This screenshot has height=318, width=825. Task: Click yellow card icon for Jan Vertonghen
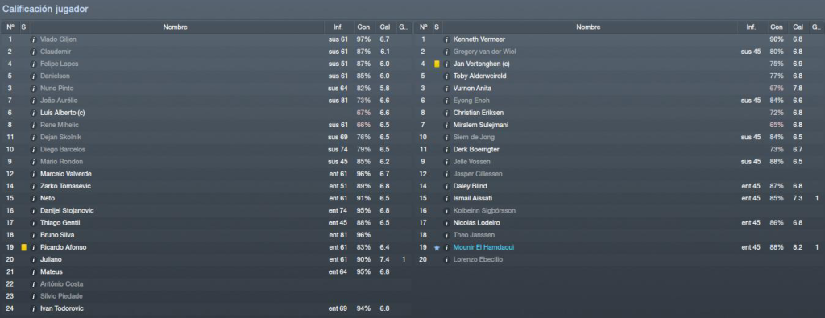pyautogui.click(x=437, y=64)
